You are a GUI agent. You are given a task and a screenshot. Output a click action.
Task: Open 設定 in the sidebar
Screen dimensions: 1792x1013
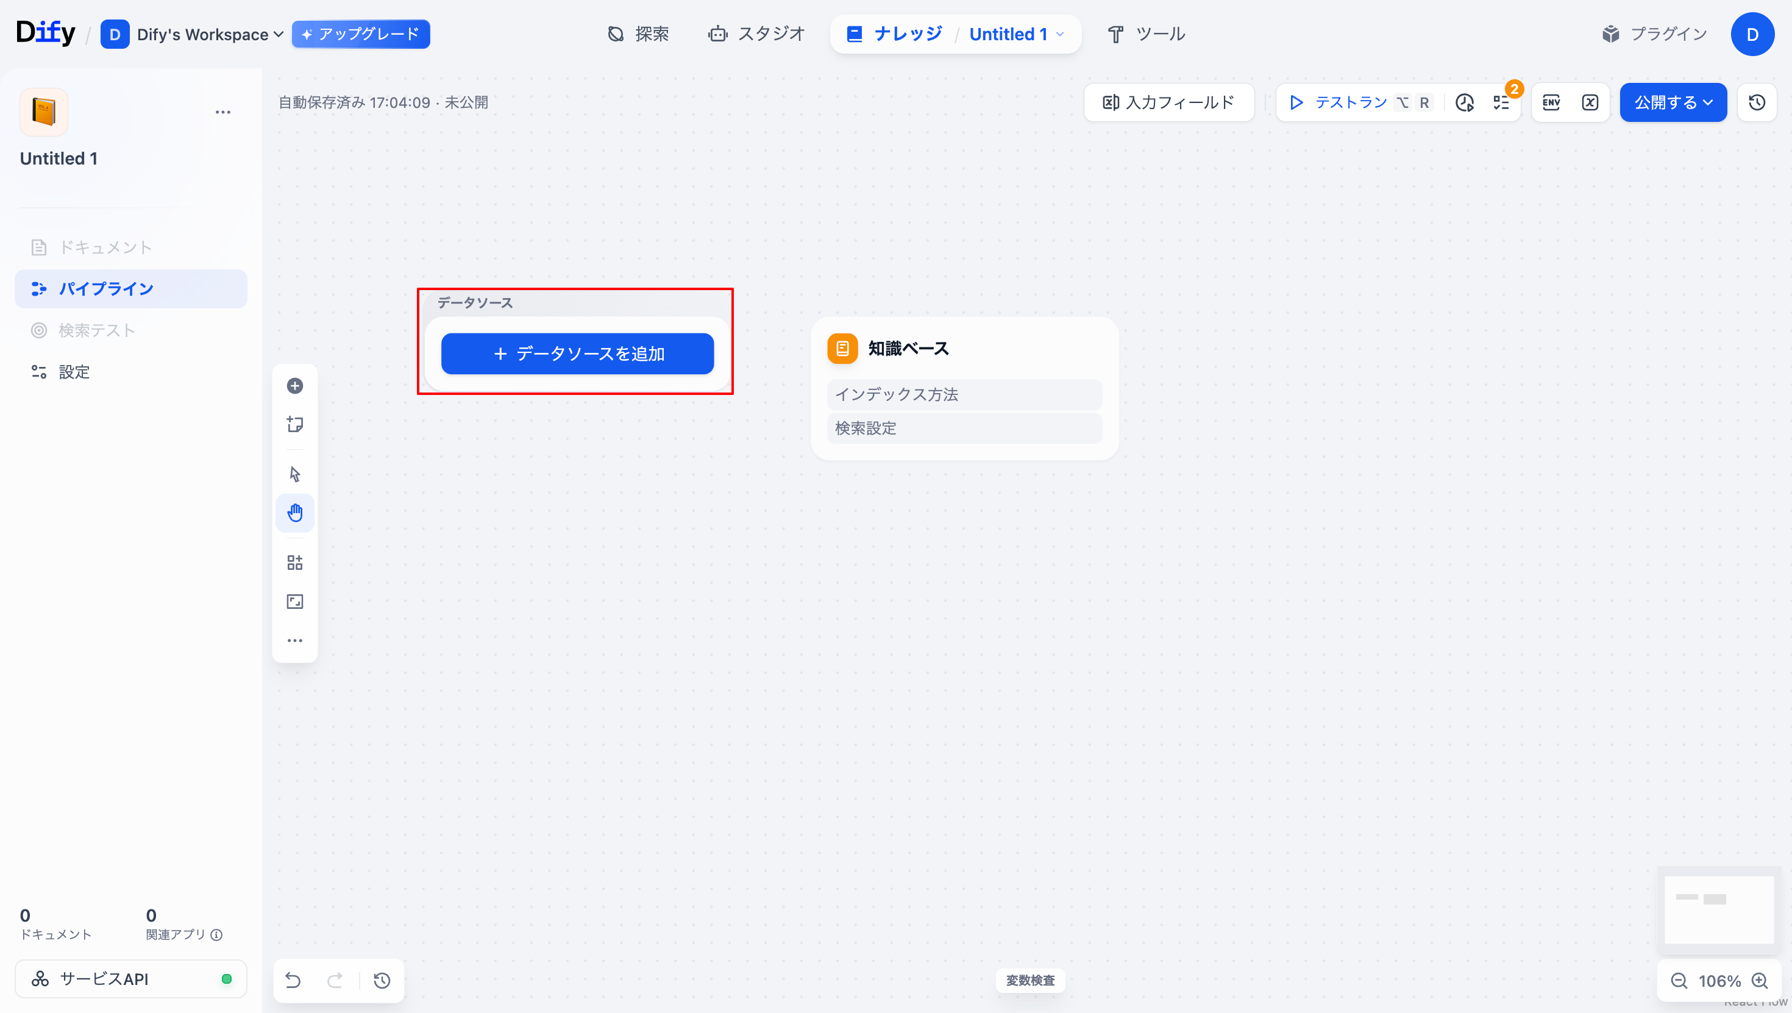74,372
